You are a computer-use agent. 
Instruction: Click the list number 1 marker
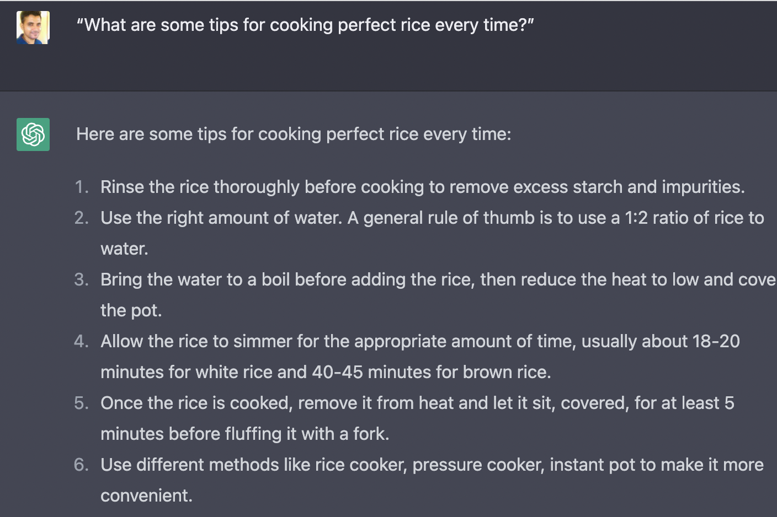tap(82, 187)
